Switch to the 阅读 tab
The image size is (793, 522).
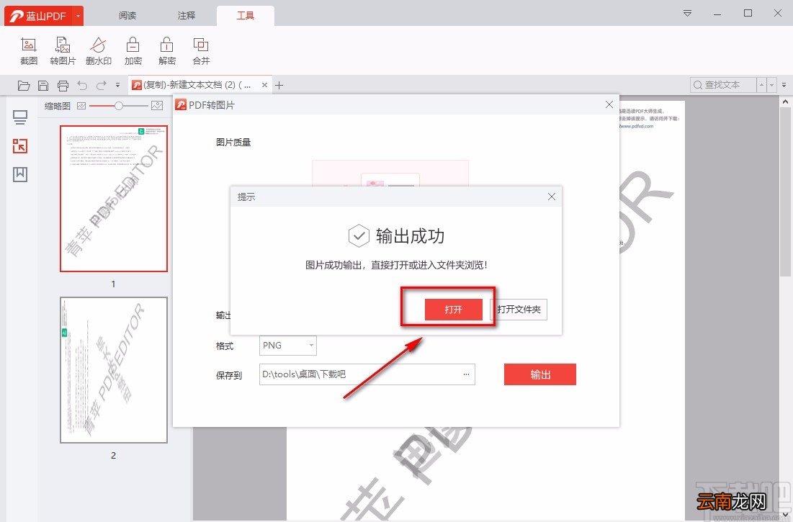pyautogui.click(x=127, y=16)
